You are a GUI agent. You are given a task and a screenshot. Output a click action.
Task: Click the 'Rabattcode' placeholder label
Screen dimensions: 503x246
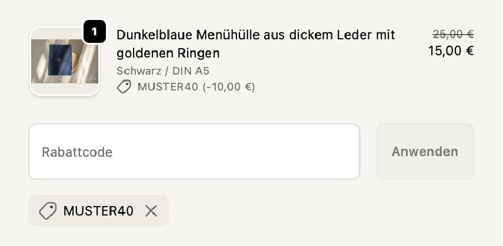click(77, 152)
